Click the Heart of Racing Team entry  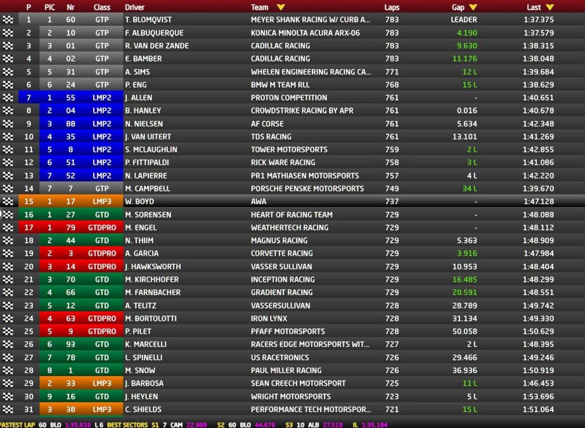click(x=291, y=215)
